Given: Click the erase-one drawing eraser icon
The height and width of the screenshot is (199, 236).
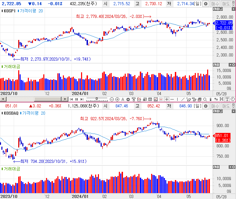Looking at the screenshot, I should click(x=189, y=99).
